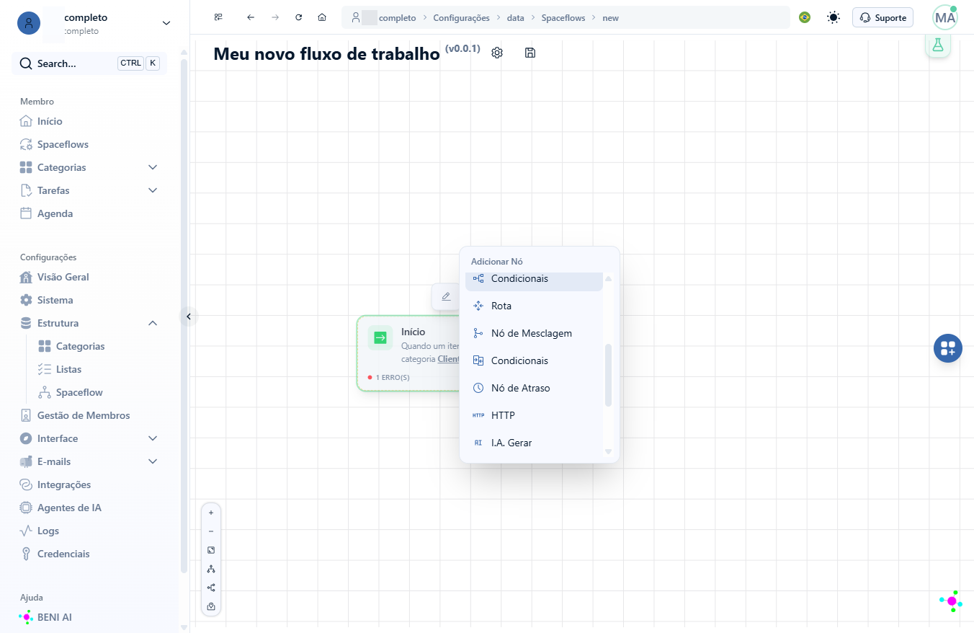
Task: Add an I.A. Gerar node
Action: 534,443
